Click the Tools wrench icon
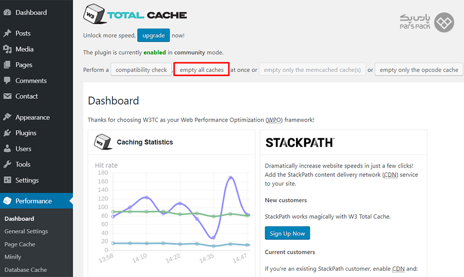 7,164
